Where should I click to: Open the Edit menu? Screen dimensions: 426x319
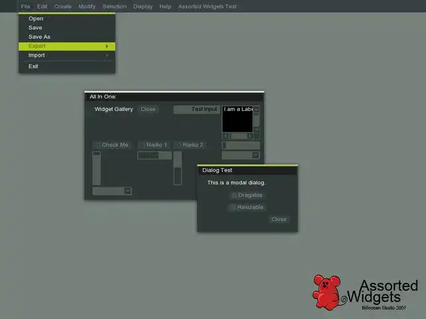(x=42, y=6)
